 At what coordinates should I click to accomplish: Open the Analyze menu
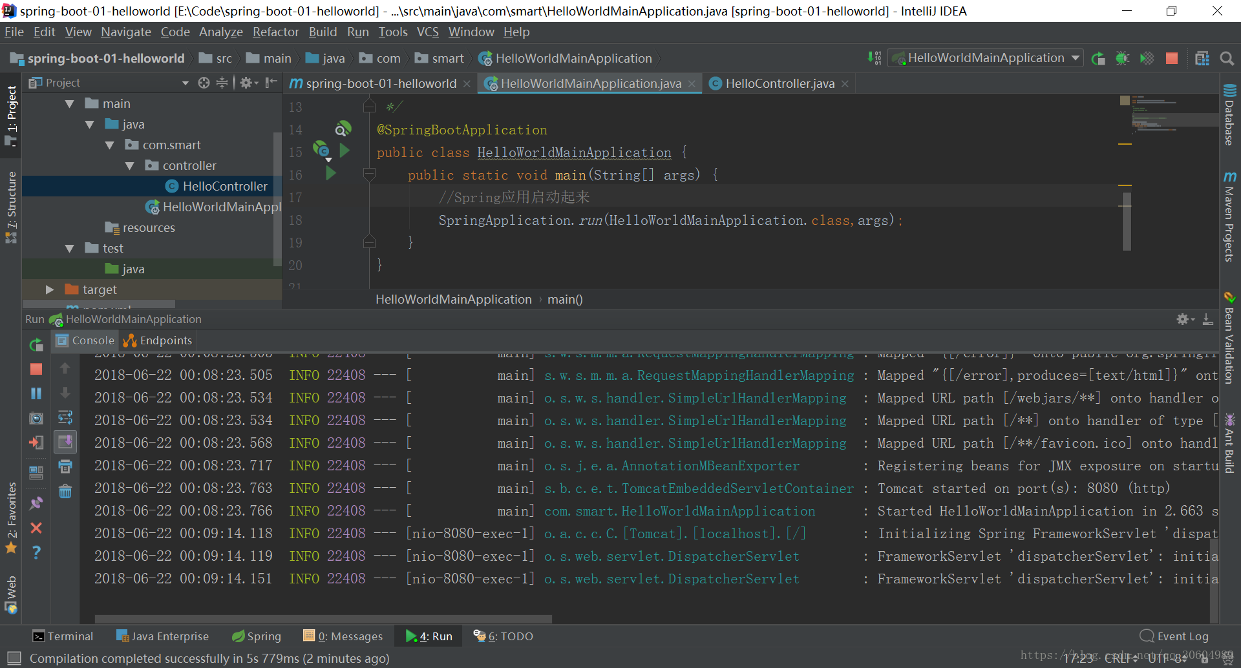[220, 32]
